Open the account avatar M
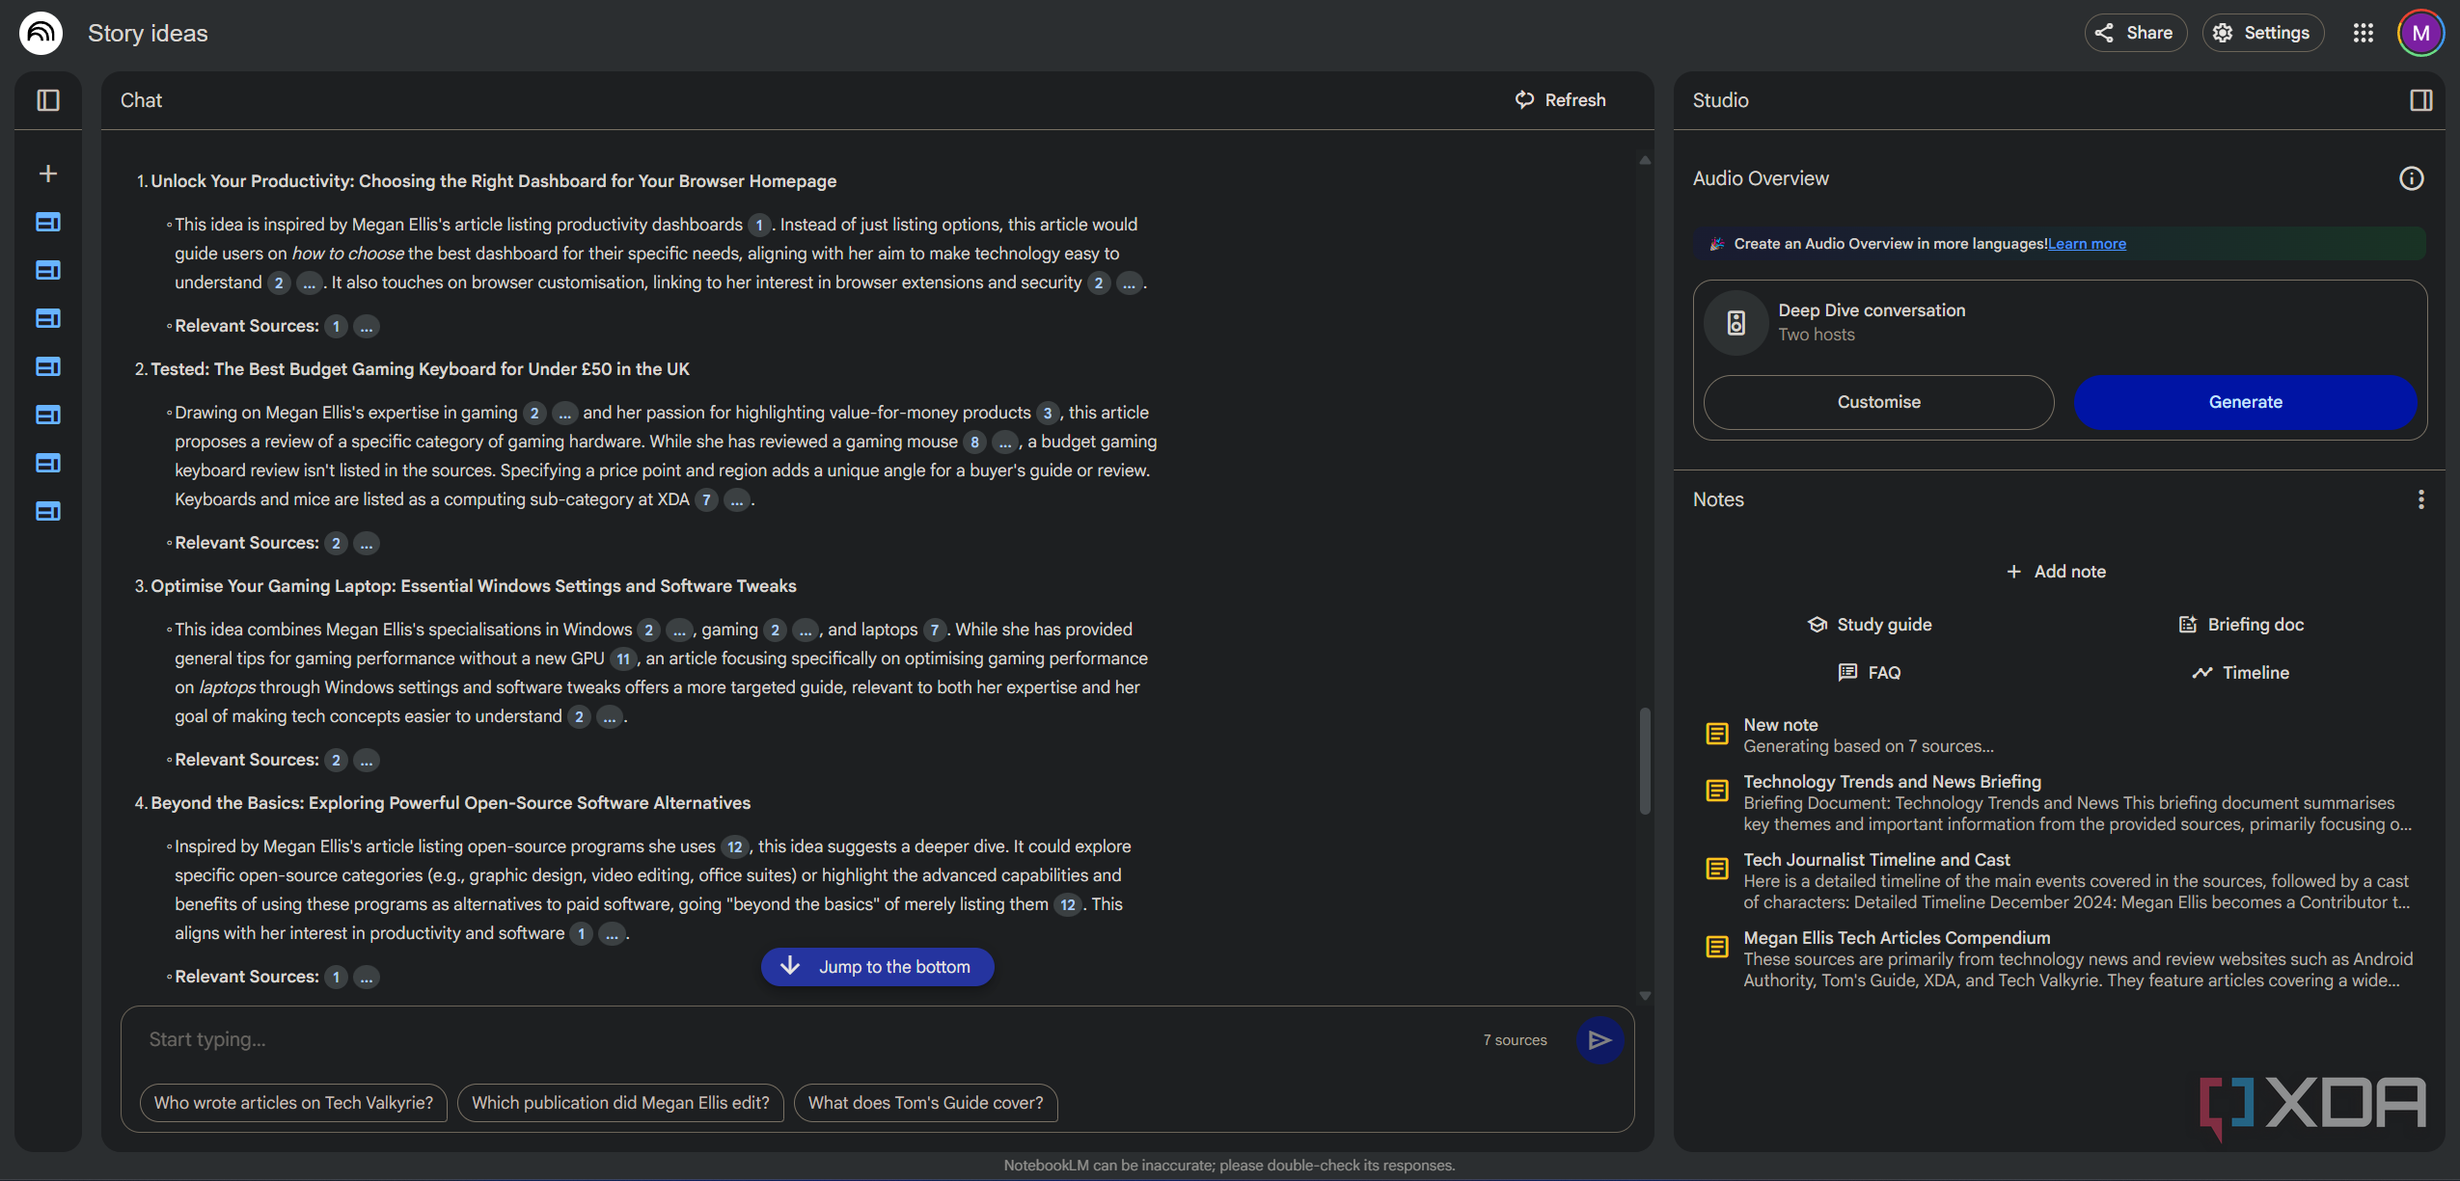The width and height of the screenshot is (2460, 1181). coord(2420,33)
